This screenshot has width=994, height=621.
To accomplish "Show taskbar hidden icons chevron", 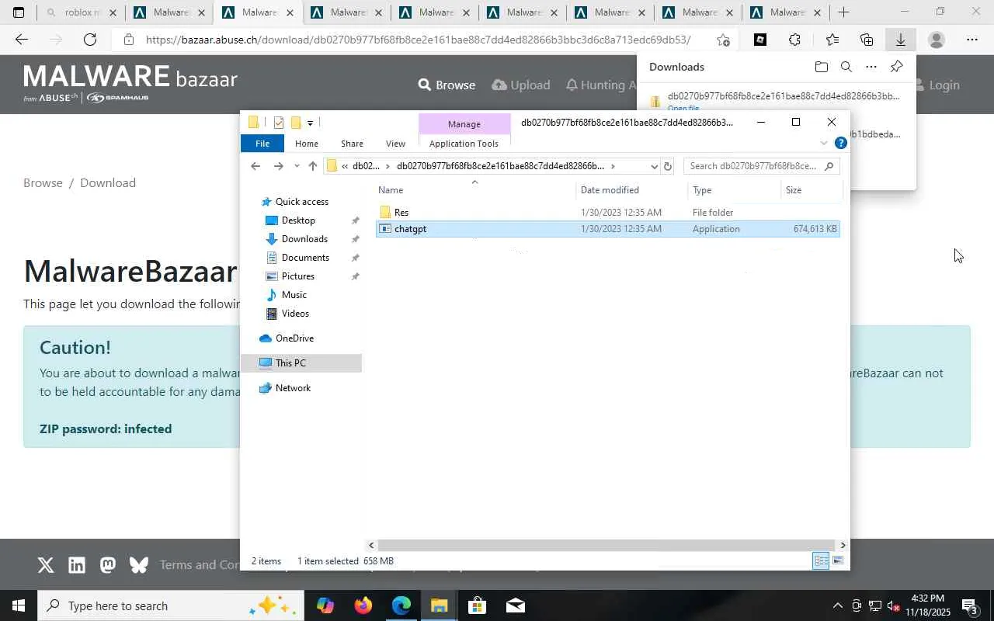I will tap(837, 605).
